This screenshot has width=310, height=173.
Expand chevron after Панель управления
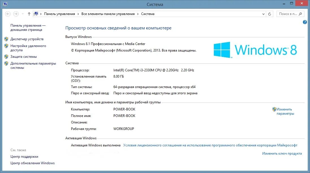coord(78,14)
